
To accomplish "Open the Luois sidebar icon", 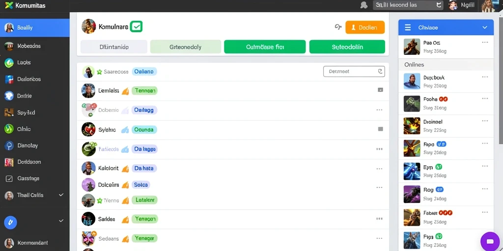I will coord(9,62).
